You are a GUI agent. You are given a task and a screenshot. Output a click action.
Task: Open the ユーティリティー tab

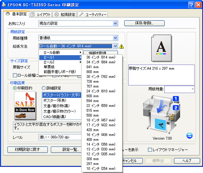(93, 14)
